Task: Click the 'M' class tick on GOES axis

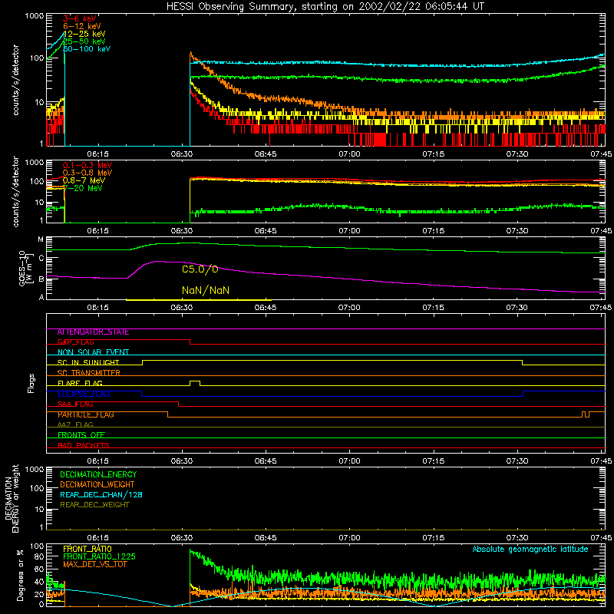Action: pyautogui.click(x=41, y=239)
